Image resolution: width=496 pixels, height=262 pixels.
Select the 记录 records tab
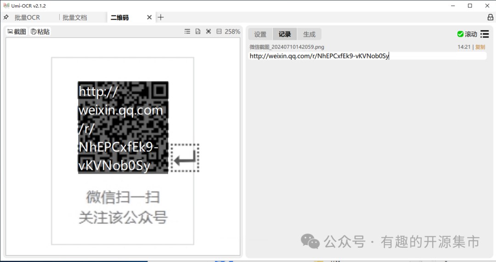pos(285,34)
